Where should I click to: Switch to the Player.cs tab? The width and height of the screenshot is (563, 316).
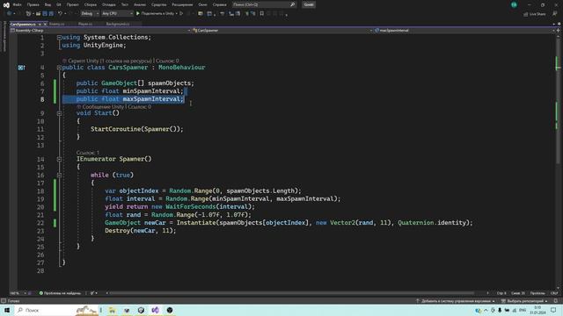click(85, 24)
